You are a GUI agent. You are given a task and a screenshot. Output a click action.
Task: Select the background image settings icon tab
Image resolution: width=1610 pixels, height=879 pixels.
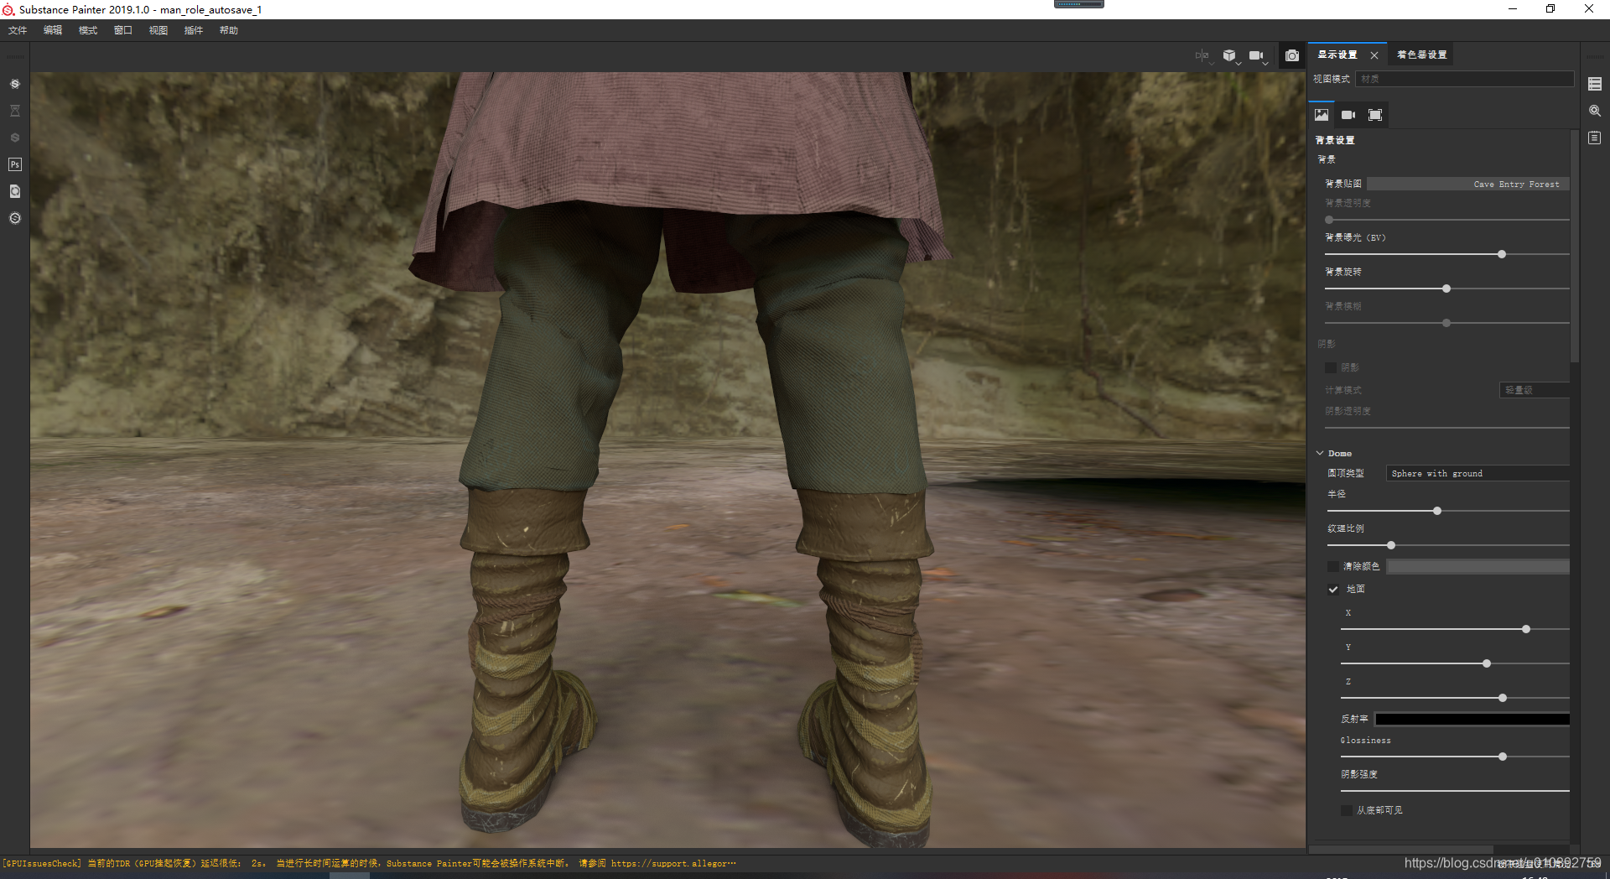(x=1322, y=115)
